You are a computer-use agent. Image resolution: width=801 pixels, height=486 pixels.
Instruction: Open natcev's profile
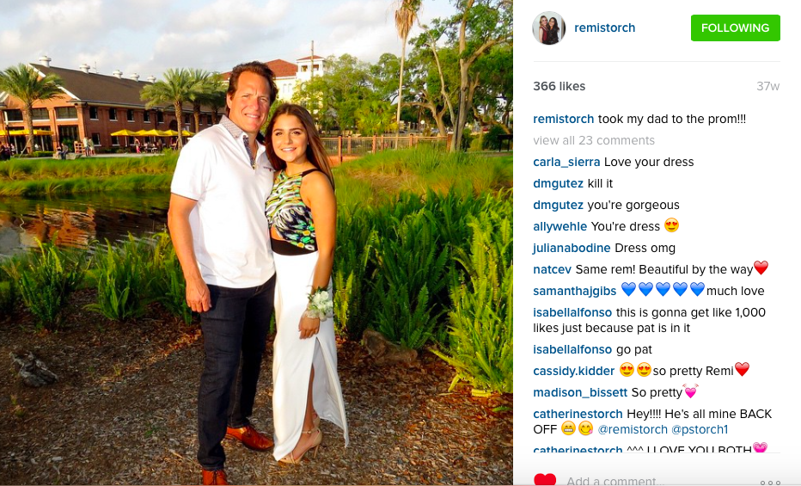click(553, 269)
